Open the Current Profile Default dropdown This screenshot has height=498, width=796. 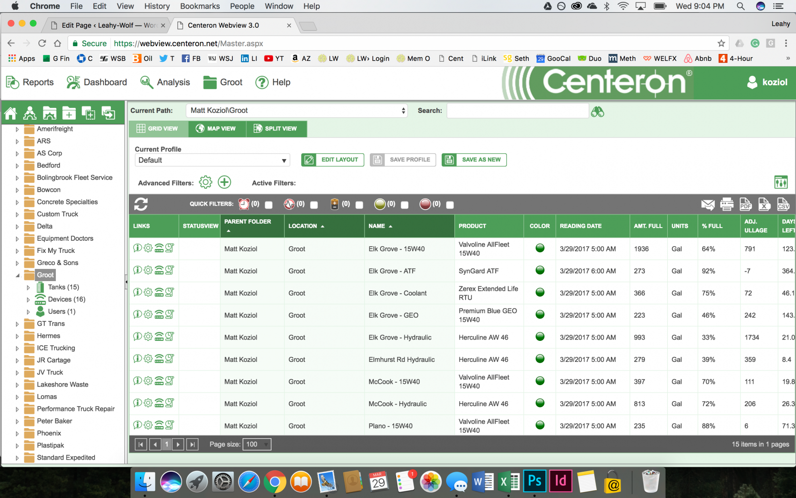pos(212,160)
